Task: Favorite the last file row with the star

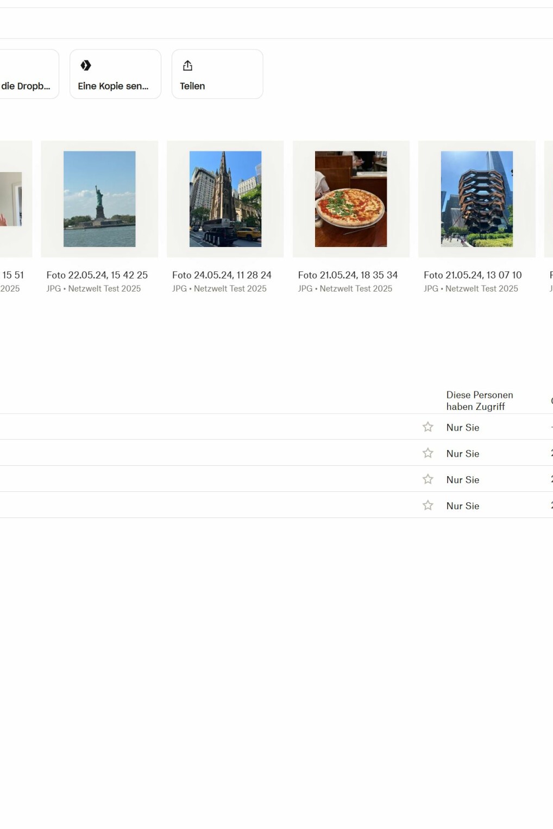Action: pos(428,504)
